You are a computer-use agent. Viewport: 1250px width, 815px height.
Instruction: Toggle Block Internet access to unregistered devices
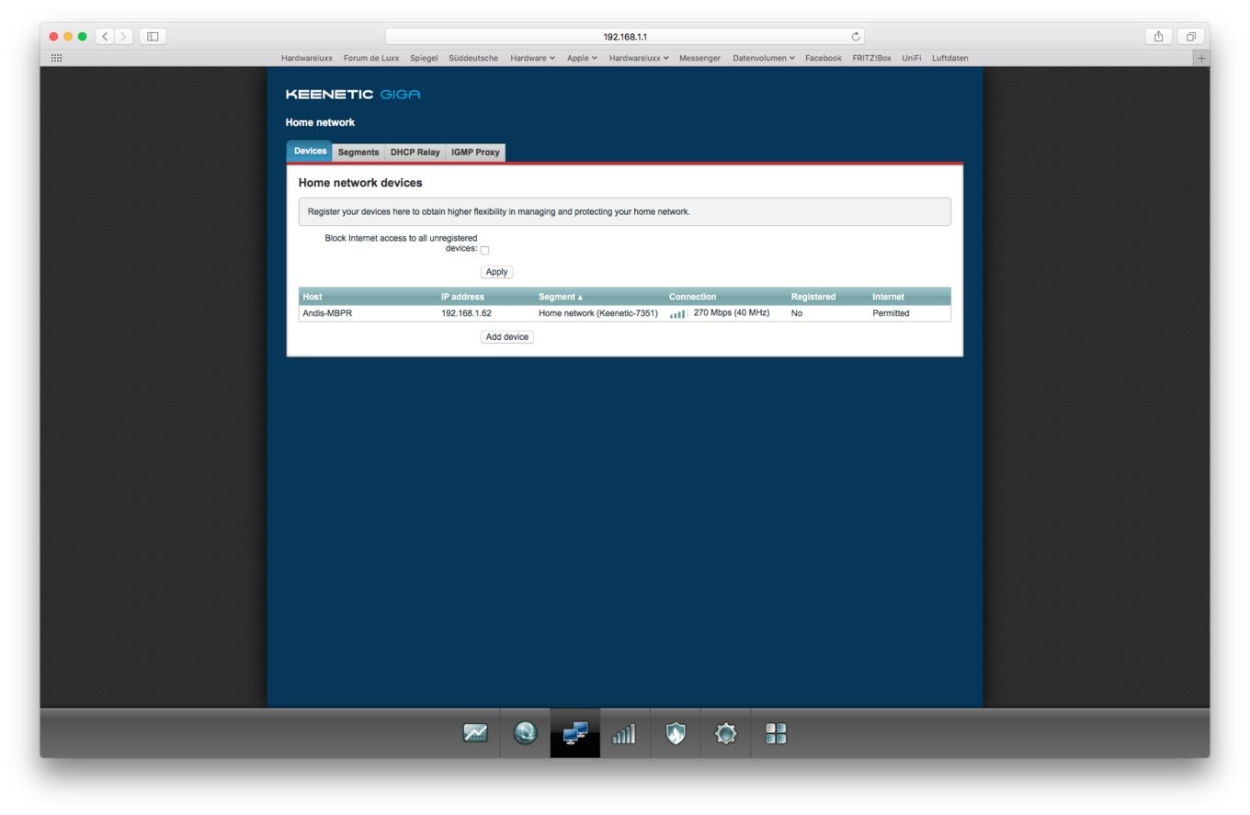click(x=484, y=250)
